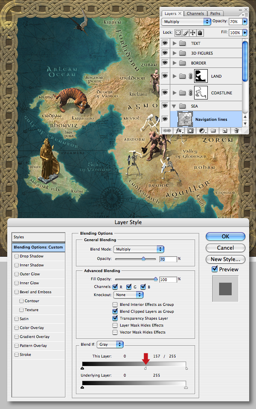Click the 3D FIGURES group folder icon
The width and height of the screenshot is (256, 409).
tap(183, 53)
